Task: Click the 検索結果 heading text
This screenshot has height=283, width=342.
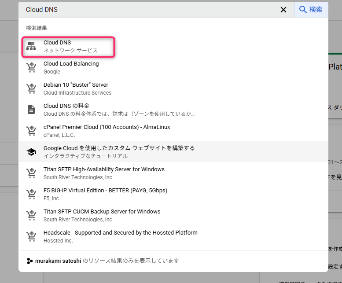Action: coord(37,28)
